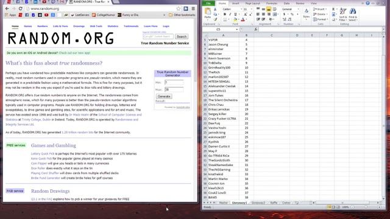Screen dimensions: 390x219
Task: Open the Chrome menu hamburger icon
Action: (x=193, y=9)
